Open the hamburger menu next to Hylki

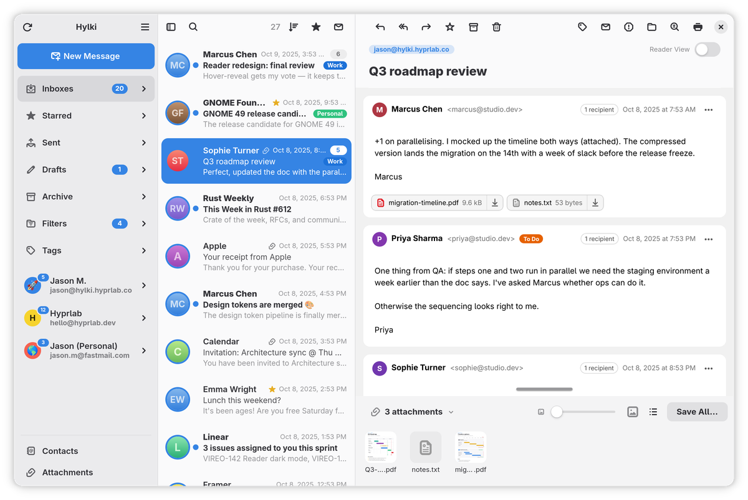[x=145, y=27]
